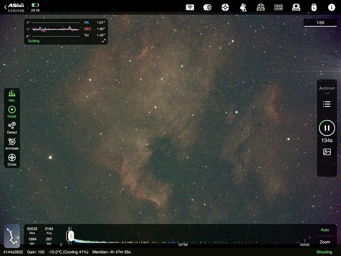This screenshot has height=256, width=341.
Task: Open the info icon in the top bar
Action: click(x=331, y=7)
